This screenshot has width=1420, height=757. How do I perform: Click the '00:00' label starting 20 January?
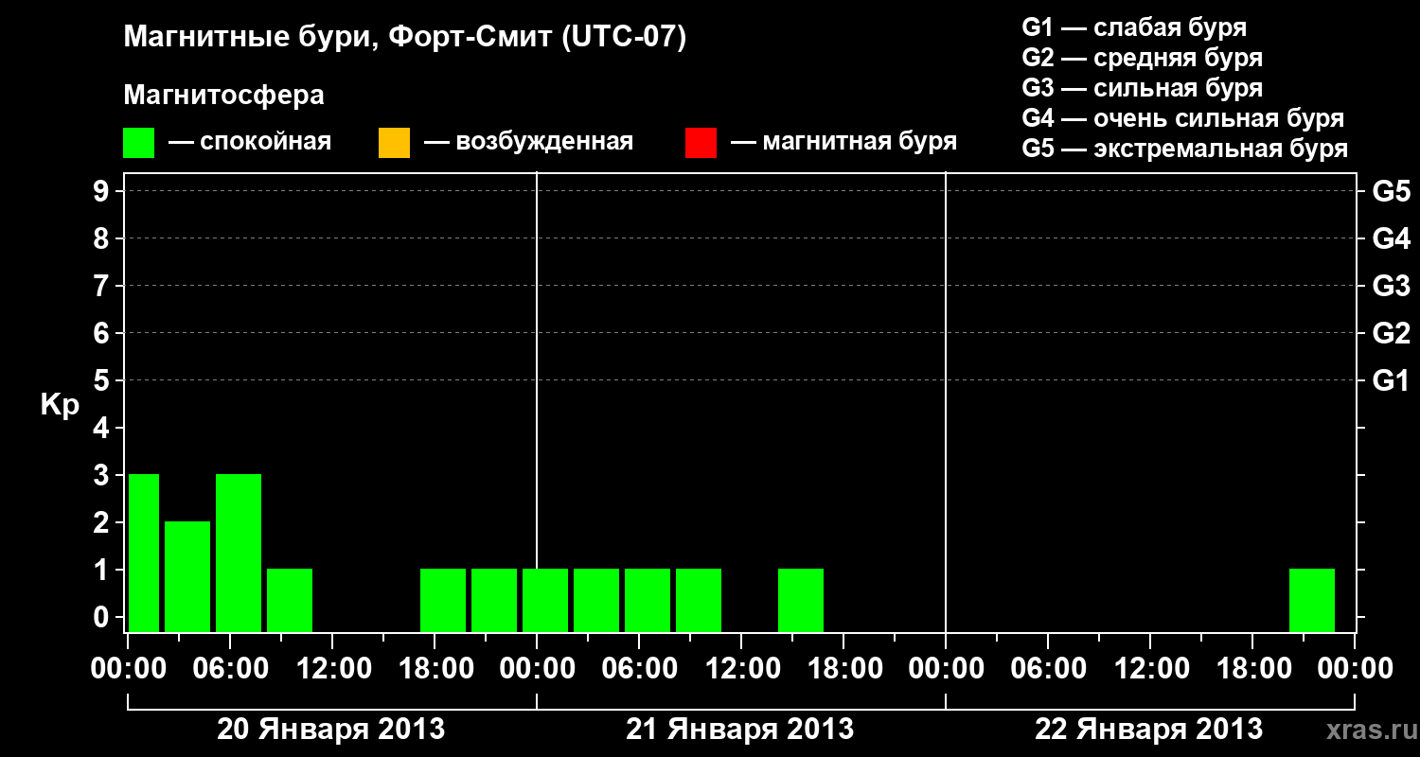pyautogui.click(x=128, y=668)
